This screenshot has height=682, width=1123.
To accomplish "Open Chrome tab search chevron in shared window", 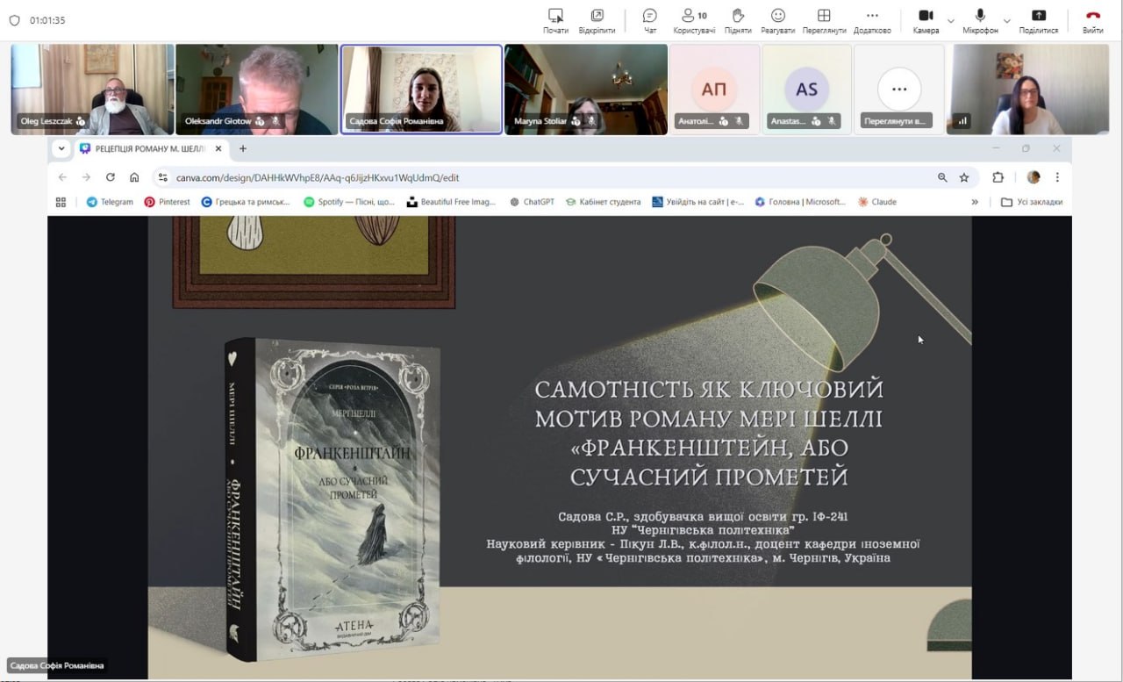I will (x=61, y=148).
